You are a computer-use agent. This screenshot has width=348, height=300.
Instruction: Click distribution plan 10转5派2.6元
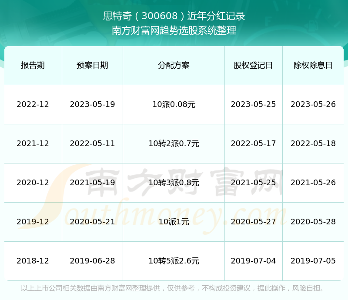[x=174, y=261]
